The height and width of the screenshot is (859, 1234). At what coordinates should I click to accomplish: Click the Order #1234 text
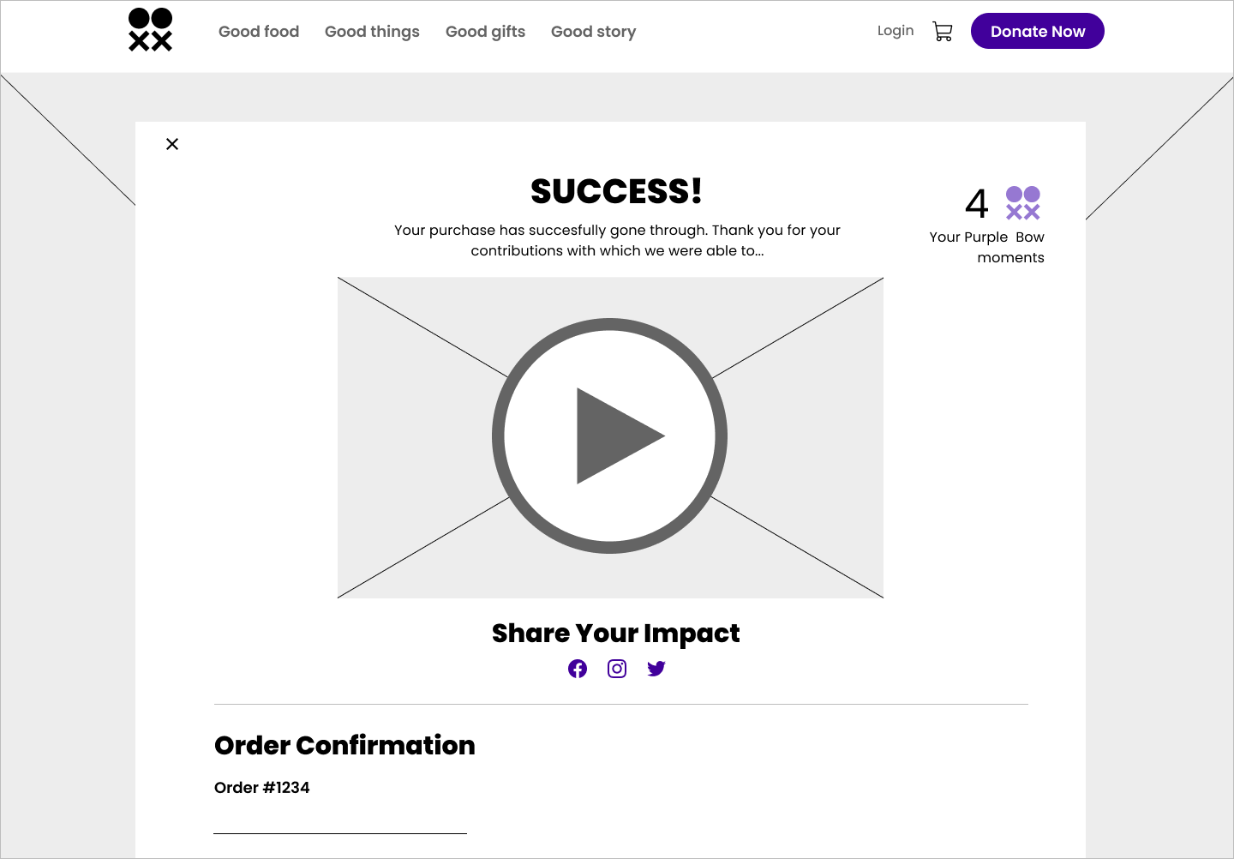click(262, 788)
